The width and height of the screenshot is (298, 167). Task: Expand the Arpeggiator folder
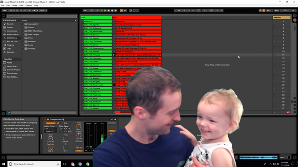[23, 24]
